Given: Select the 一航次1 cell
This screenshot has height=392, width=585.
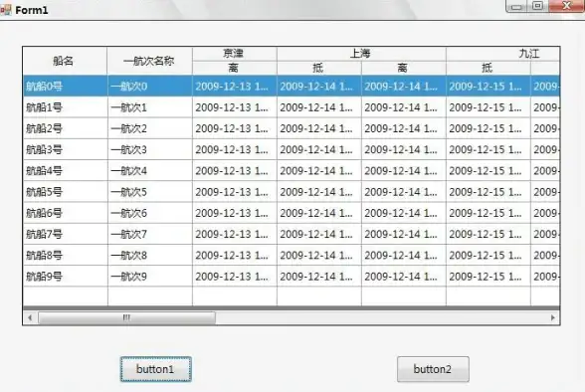Looking at the screenshot, I should click(150, 107).
